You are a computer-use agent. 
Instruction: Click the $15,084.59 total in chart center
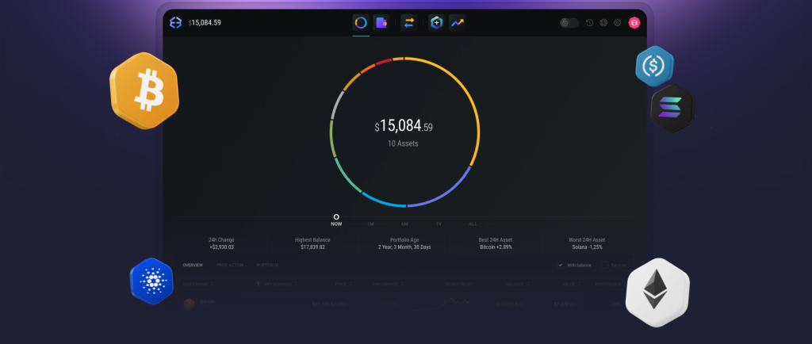(x=404, y=126)
